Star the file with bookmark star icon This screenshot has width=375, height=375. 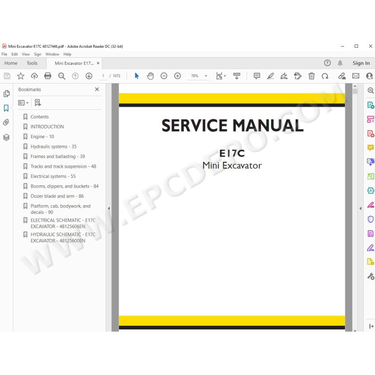click(21, 76)
